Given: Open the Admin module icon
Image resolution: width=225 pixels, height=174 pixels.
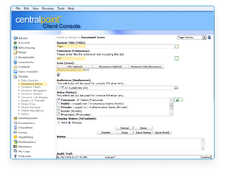Looking at the screenshot, I should click(15, 38).
